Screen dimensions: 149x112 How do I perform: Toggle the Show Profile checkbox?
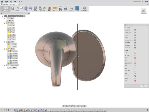(x=135, y=40)
